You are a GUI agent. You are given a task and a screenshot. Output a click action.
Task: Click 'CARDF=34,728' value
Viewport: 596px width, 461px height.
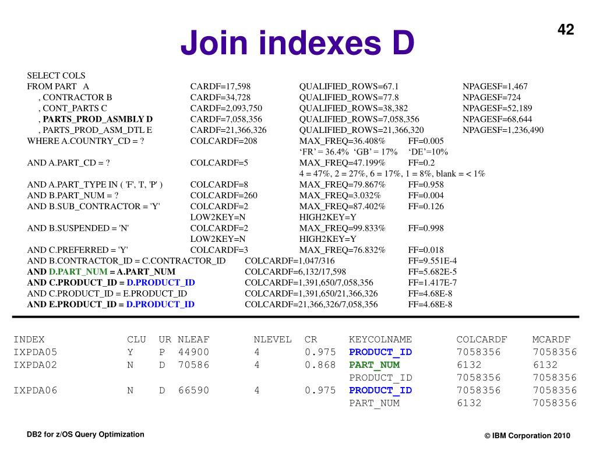[220, 97]
